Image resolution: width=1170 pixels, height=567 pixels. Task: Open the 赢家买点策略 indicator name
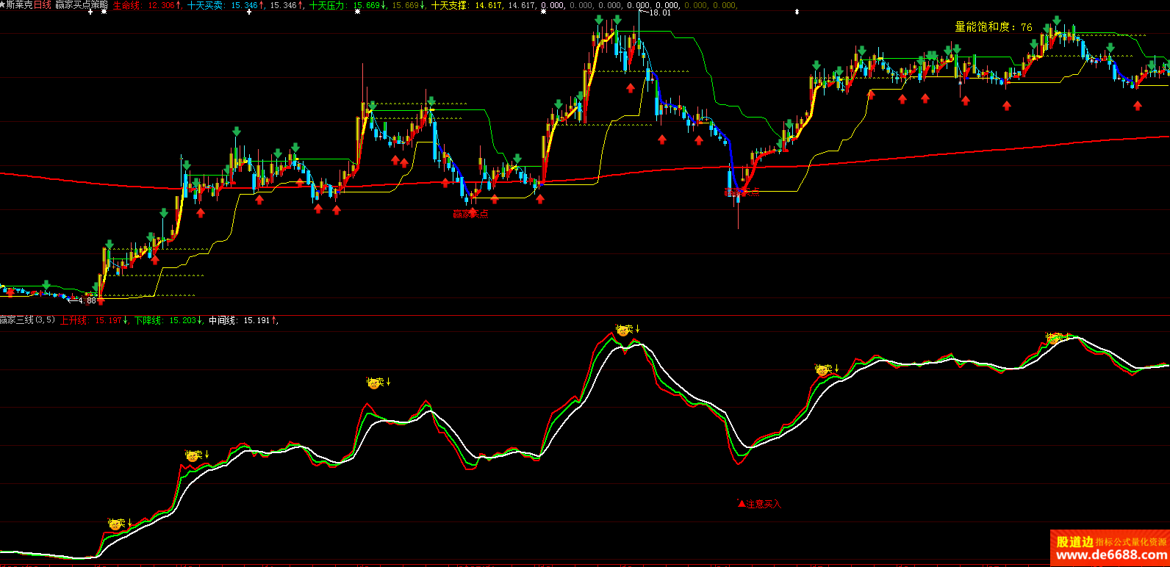(81, 5)
